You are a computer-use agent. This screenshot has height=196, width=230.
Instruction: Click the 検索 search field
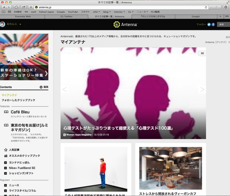click(223, 25)
